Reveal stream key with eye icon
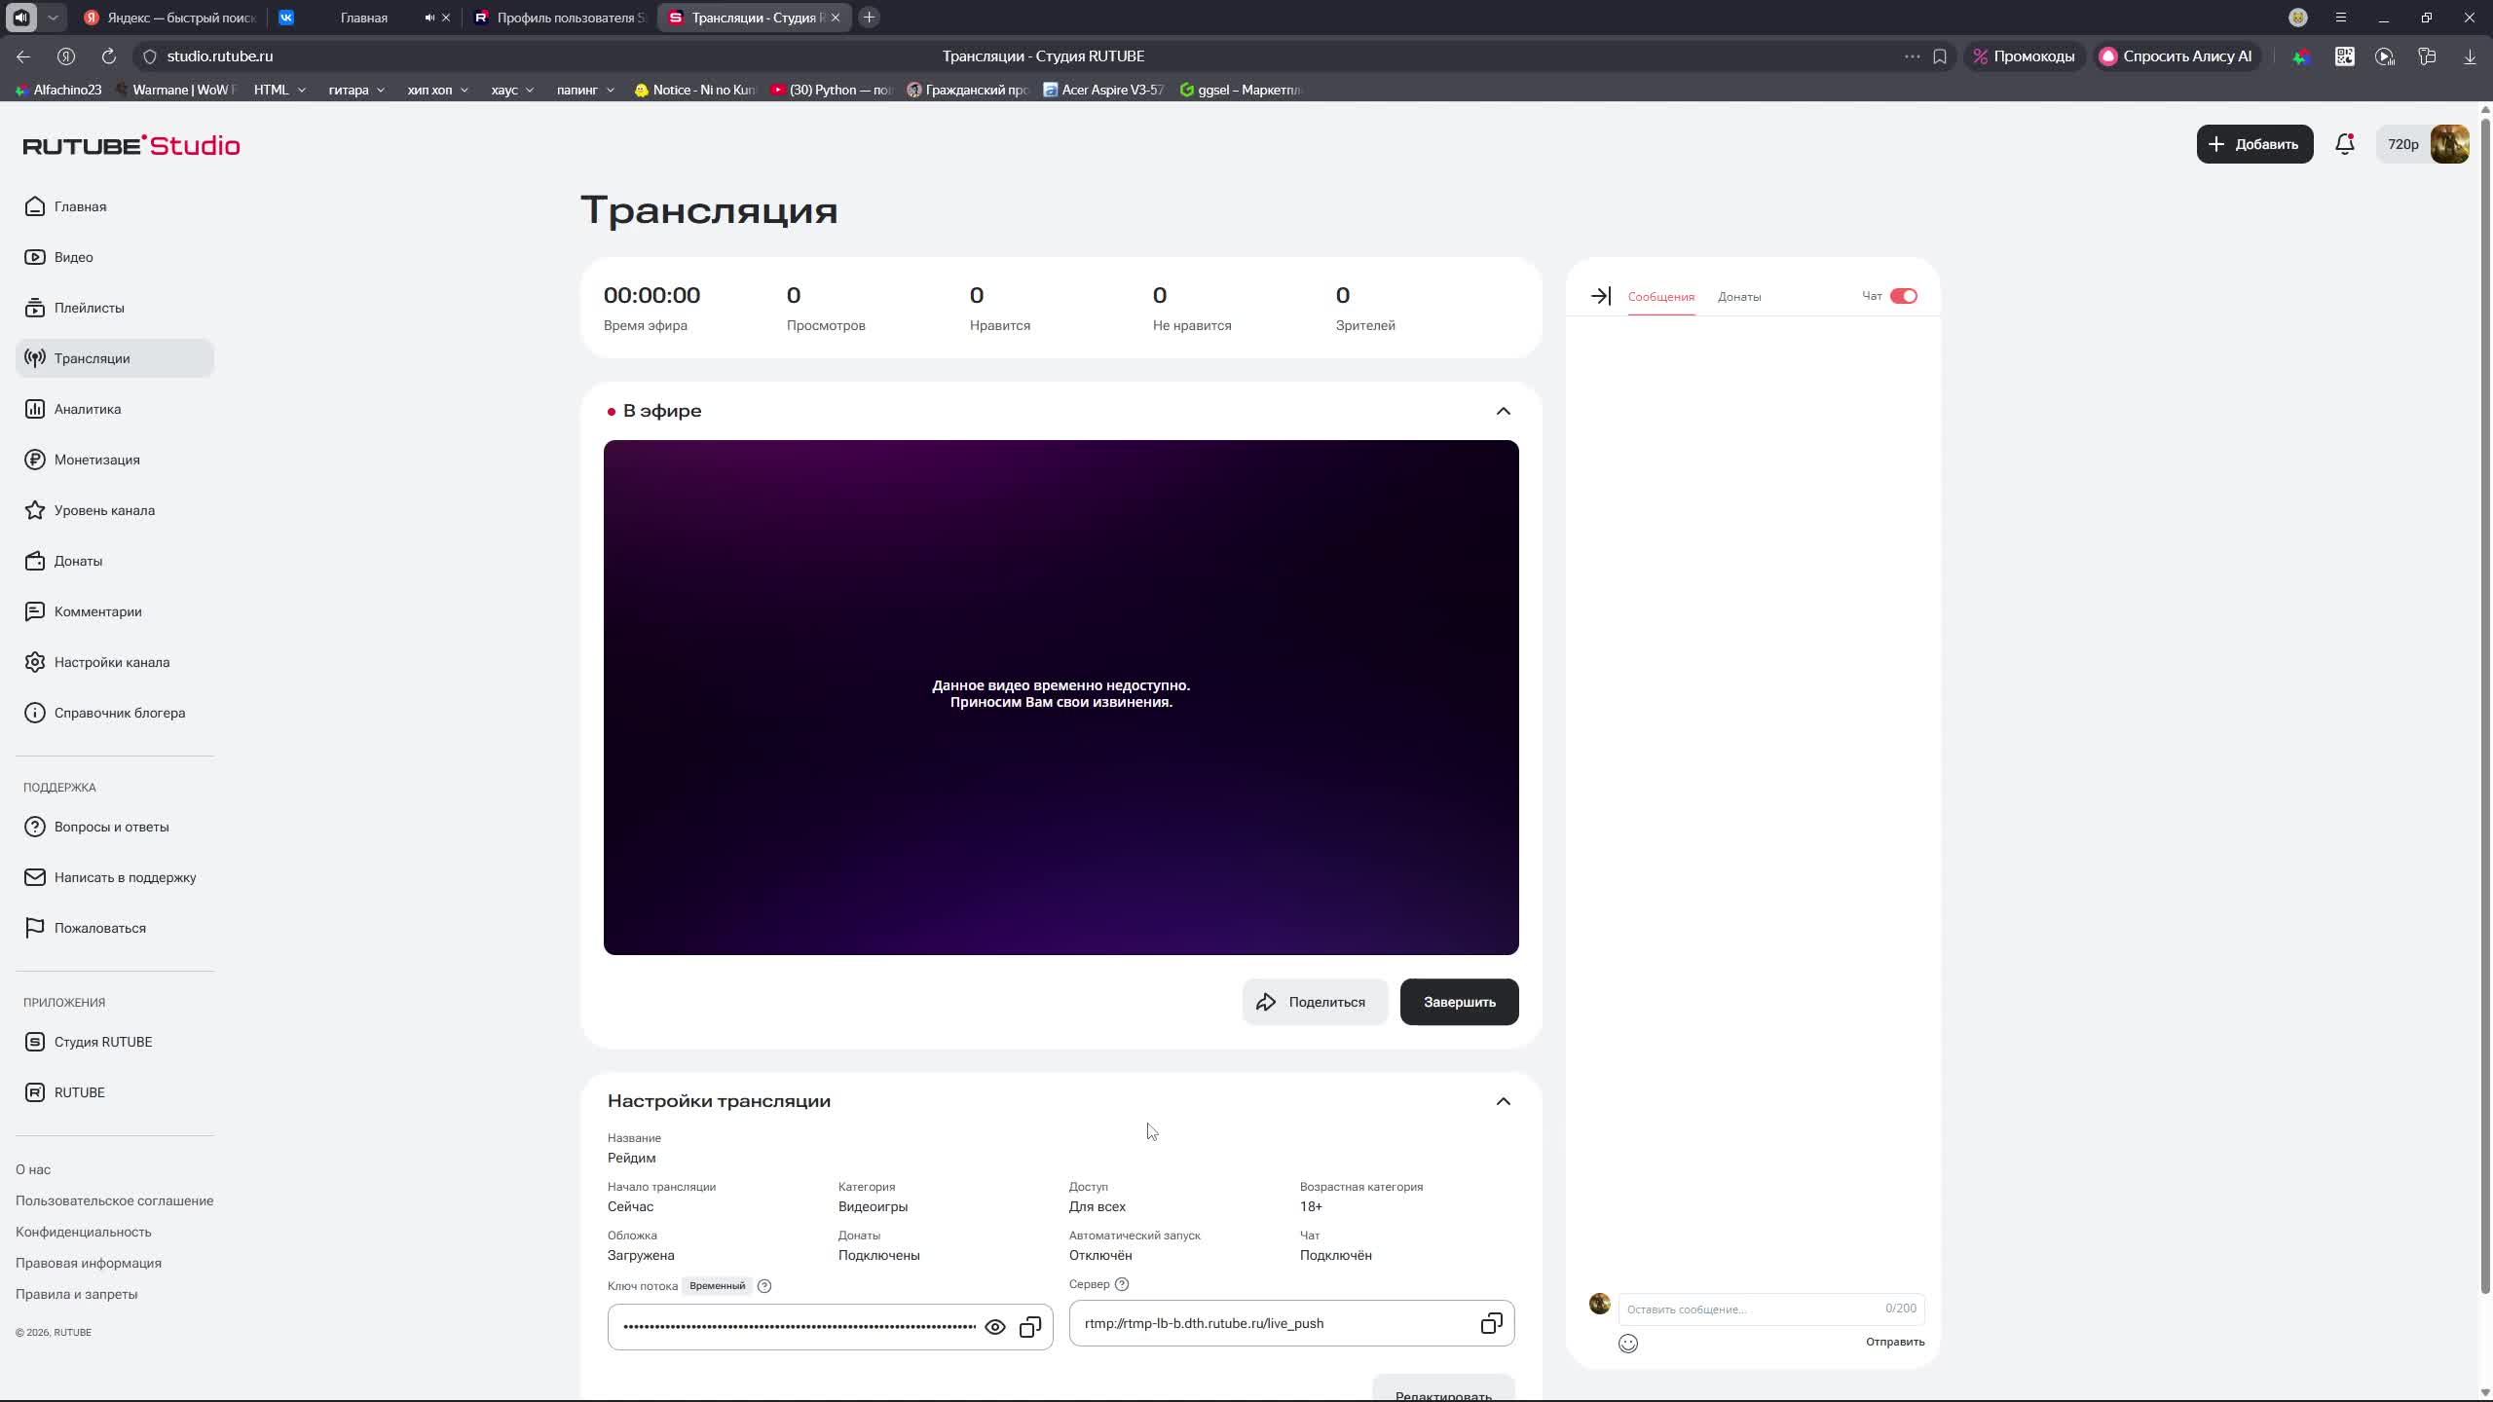 click(x=994, y=1327)
